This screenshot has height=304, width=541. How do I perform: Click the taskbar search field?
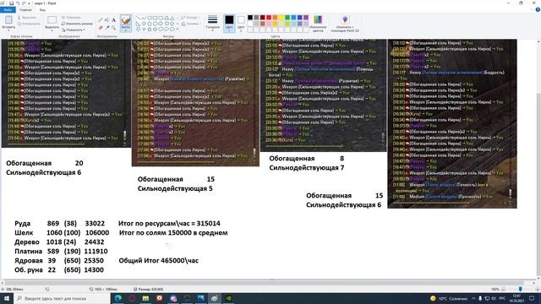click(x=62, y=298)
